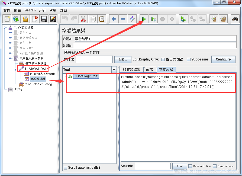This screenshot has width=242, height=176.
Task: Select CSV Data Set Config node
Action: coord(38,84)
